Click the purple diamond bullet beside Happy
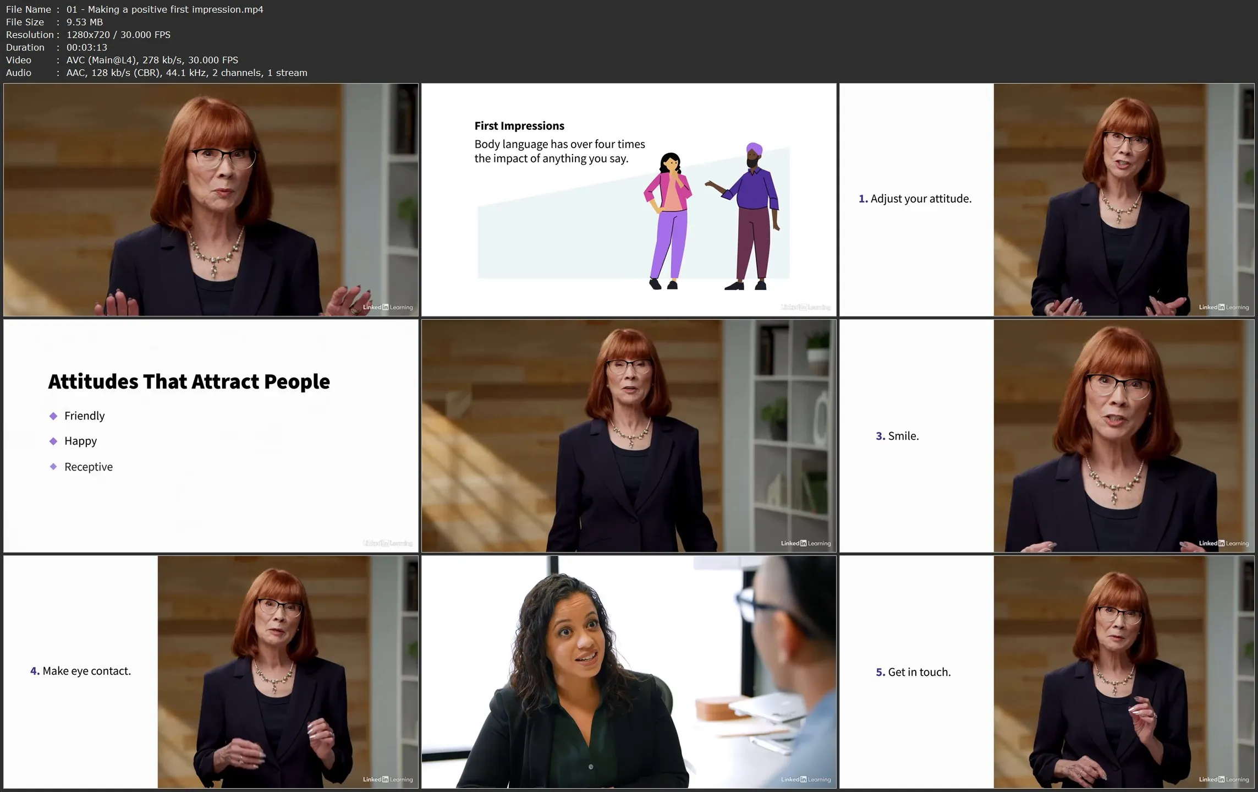This screenshot has width=1258, height=792. 53,441
